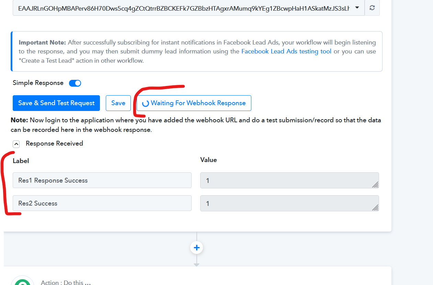Click the Response Received heading text
433x285 pixels.
pos(54,144)
